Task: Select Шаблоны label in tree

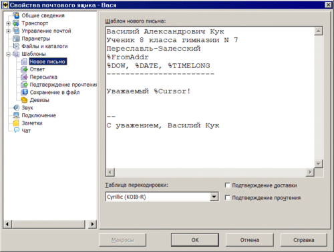Action: (33, 54)
